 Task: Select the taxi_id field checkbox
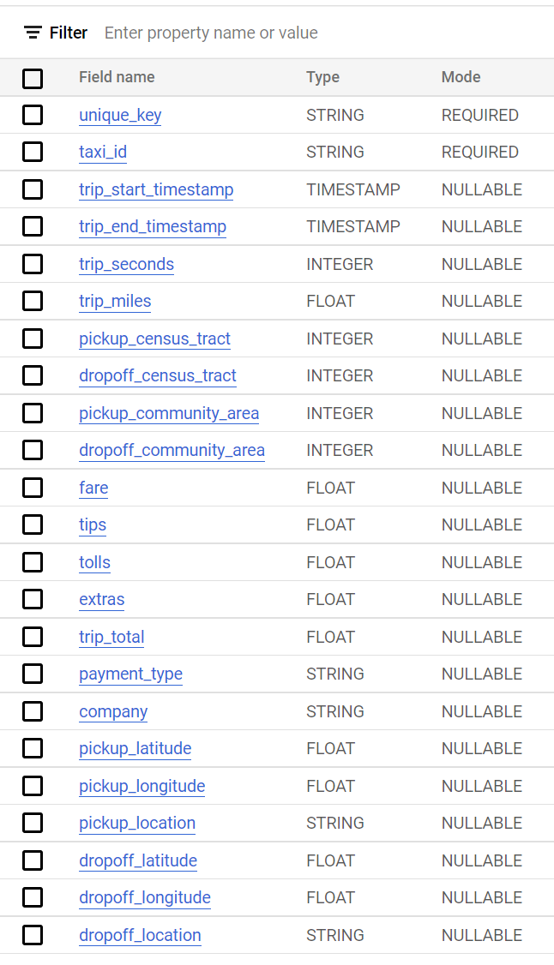tap(33, 152)
